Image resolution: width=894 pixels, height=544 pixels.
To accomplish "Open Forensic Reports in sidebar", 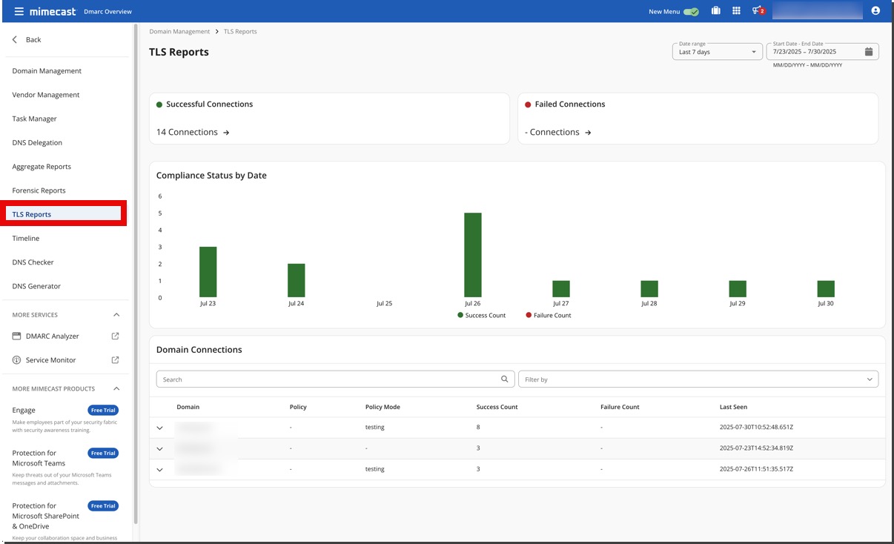I will pyautogui.click(x=39, y=190).
